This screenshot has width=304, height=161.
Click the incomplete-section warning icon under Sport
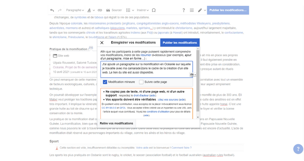coord(57,148)
